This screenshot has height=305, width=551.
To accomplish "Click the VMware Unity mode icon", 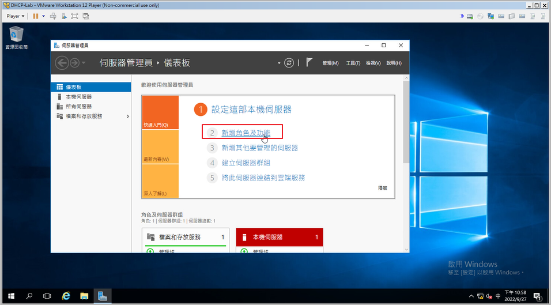I will pyautogui.click(x=86, y=16).
